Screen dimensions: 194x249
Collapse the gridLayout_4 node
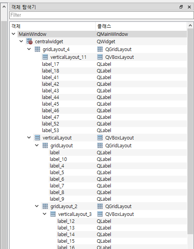pos(29,49)
